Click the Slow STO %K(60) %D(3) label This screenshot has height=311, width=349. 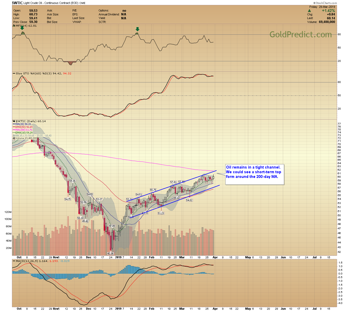coord(42,74)
